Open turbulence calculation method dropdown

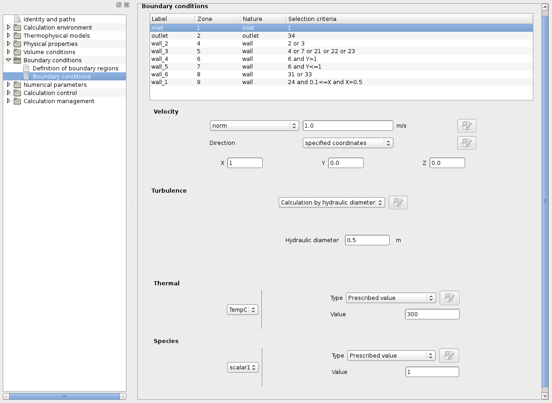[331, 203]
